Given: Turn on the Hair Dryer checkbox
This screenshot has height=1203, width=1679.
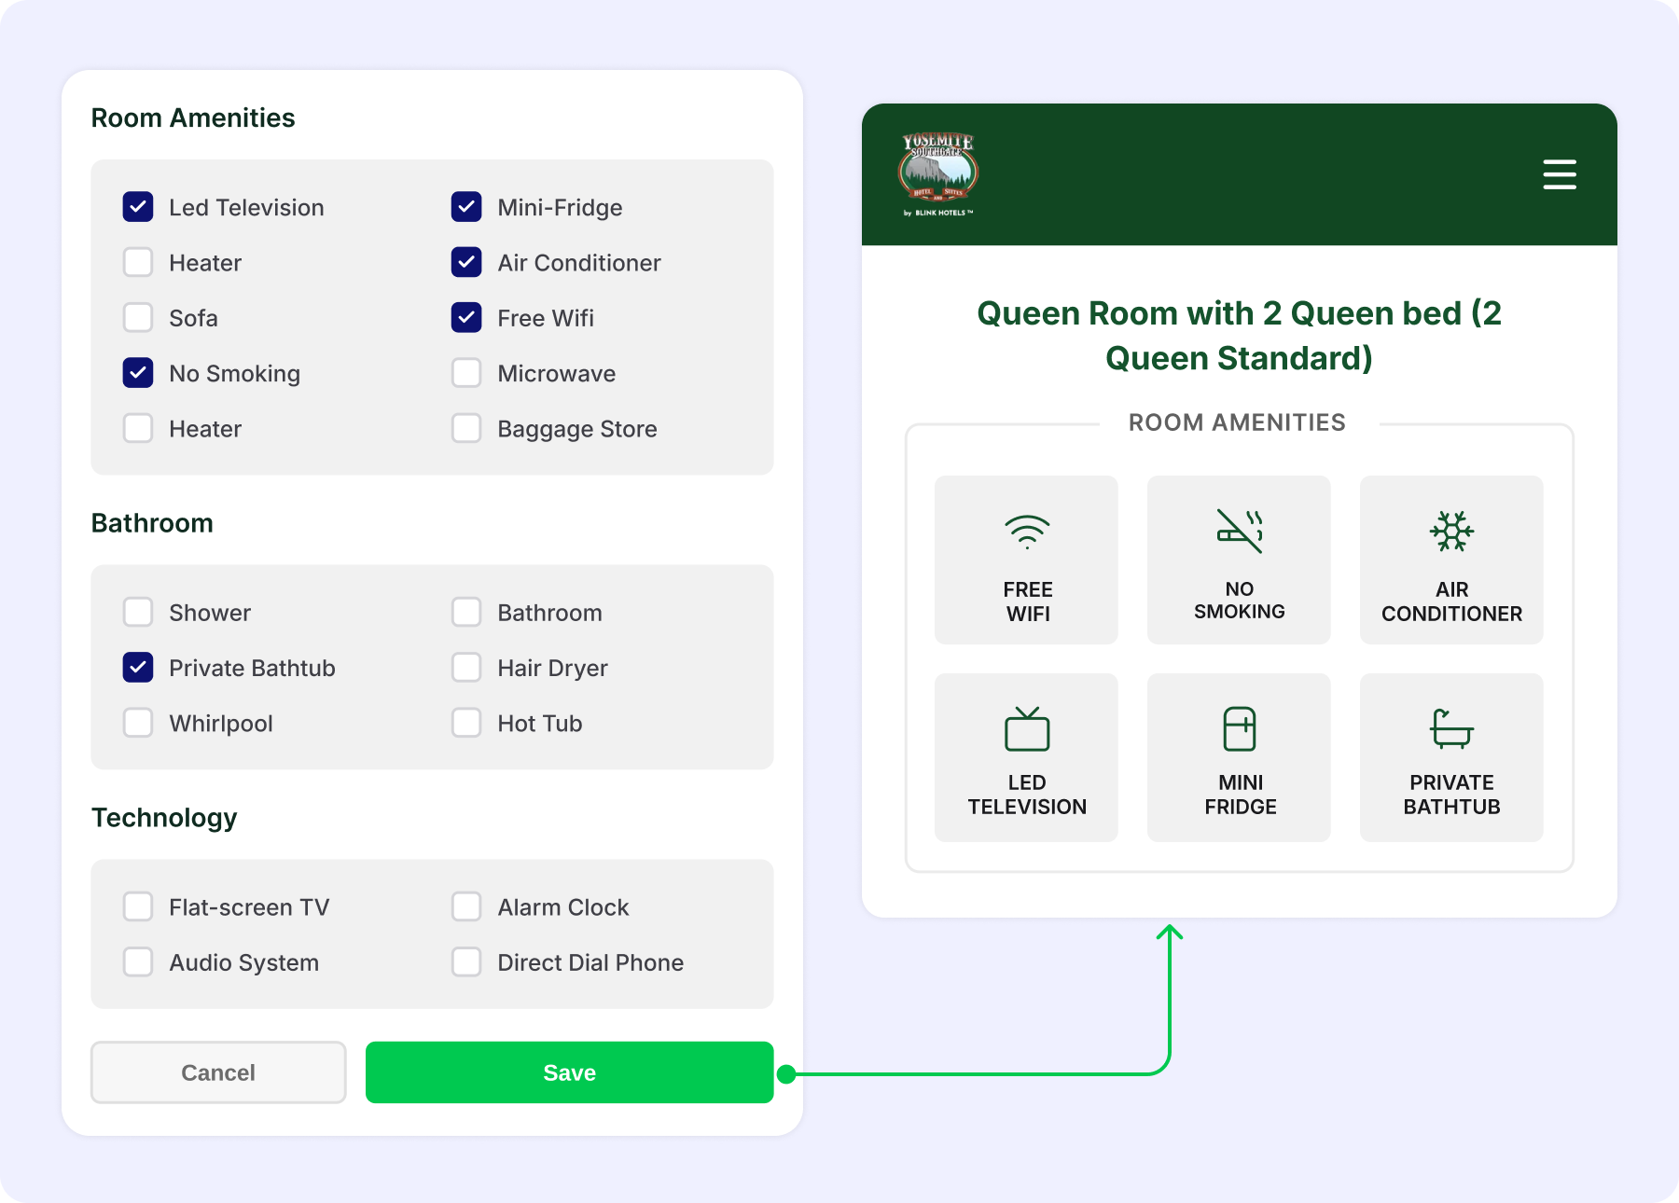Looking at the screenshot, I should [466, 667].
